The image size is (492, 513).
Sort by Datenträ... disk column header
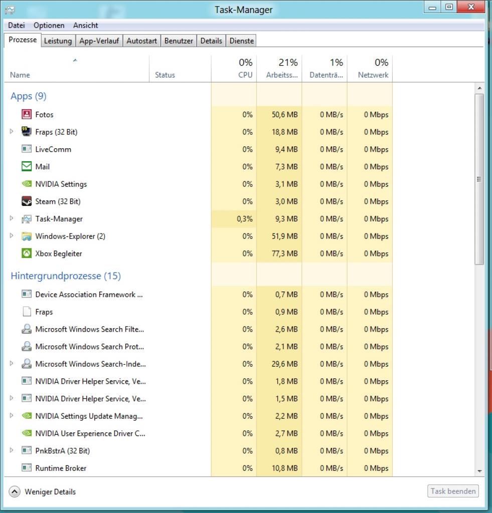coord(324,69)
